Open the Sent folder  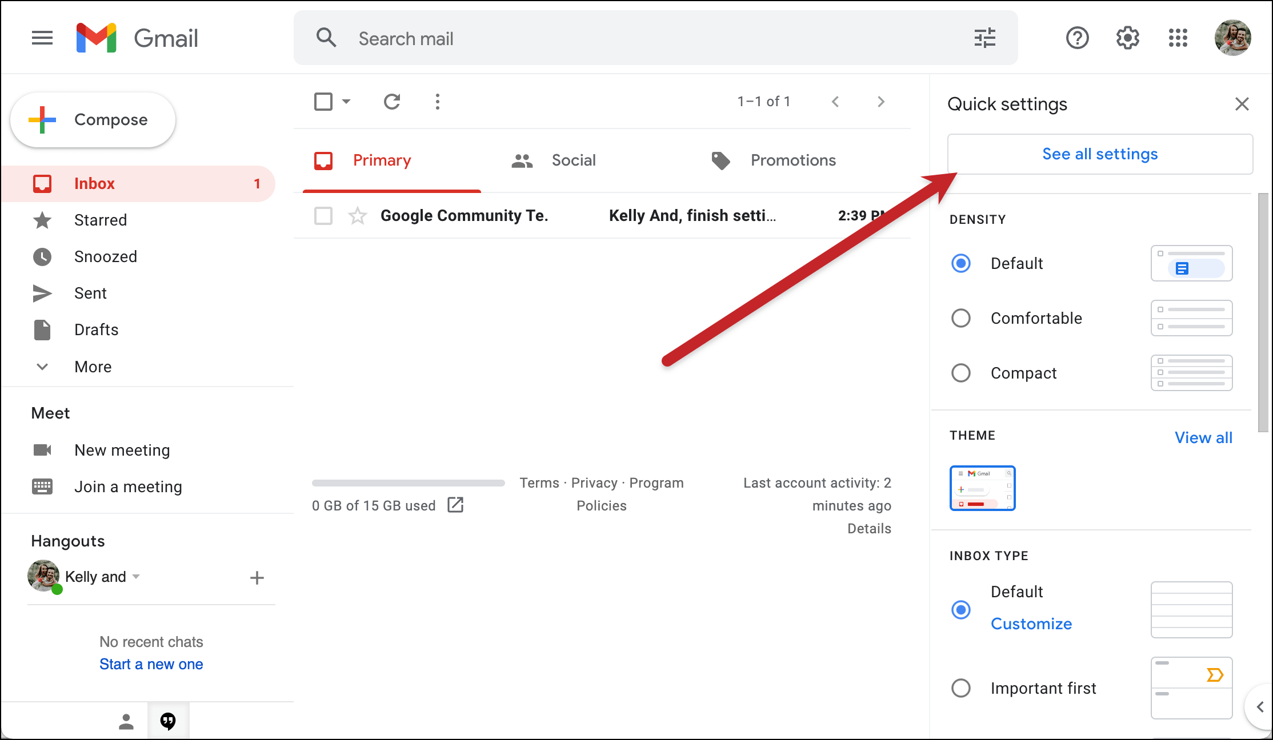137,293
